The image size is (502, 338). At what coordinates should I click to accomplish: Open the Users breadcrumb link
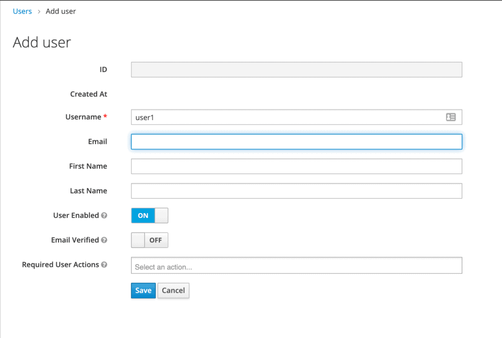click(x=22, y=11)
